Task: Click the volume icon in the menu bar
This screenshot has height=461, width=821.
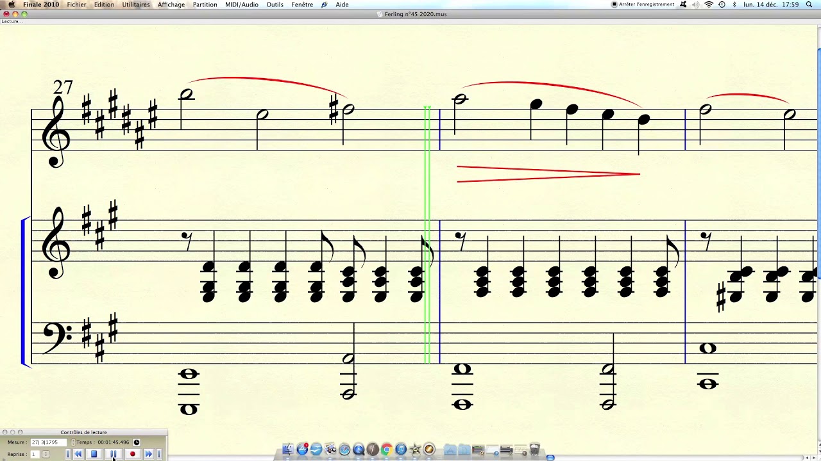Action: [695, 4]
